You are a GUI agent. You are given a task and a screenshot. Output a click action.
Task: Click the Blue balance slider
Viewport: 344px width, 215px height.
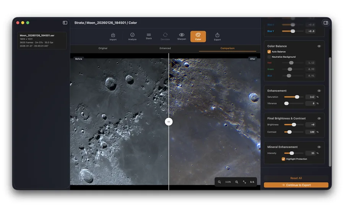point(293,76)
